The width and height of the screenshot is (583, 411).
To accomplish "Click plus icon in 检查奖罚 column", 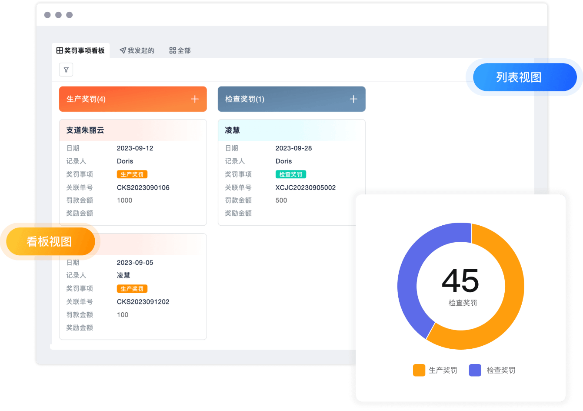I will pyautogui.click(x=353, y=99).
